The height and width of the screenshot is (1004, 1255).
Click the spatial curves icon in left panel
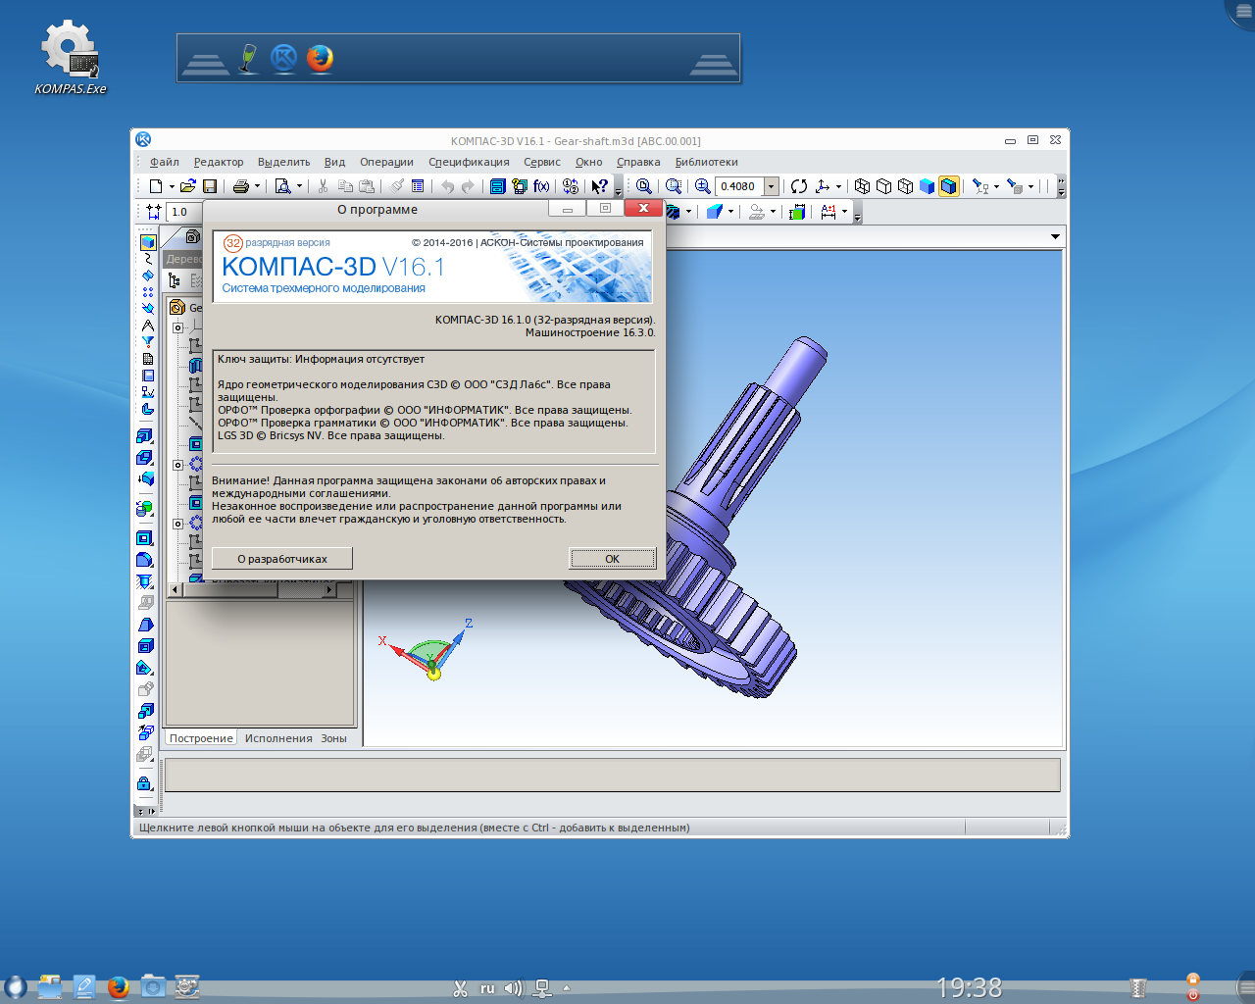(x=148, y=259)
